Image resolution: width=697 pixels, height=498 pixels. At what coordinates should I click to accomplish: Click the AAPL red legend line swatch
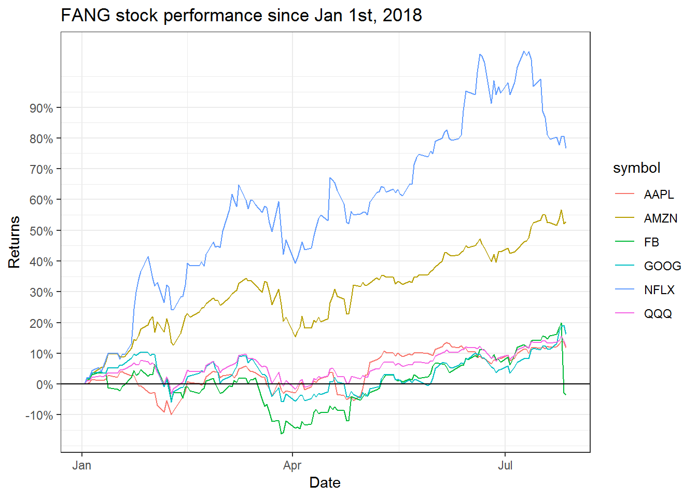point(624,194)
